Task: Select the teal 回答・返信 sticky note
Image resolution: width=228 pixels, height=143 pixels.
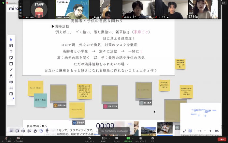Action: click(40, 100)
